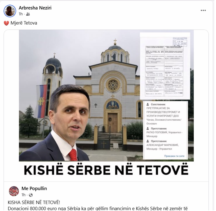The width and height of the screenshot is (216, 211).
Task: Click the Претставник icon above АЛЕКСАНДАР МАРКОВИЌ
Action: (148, 141)
